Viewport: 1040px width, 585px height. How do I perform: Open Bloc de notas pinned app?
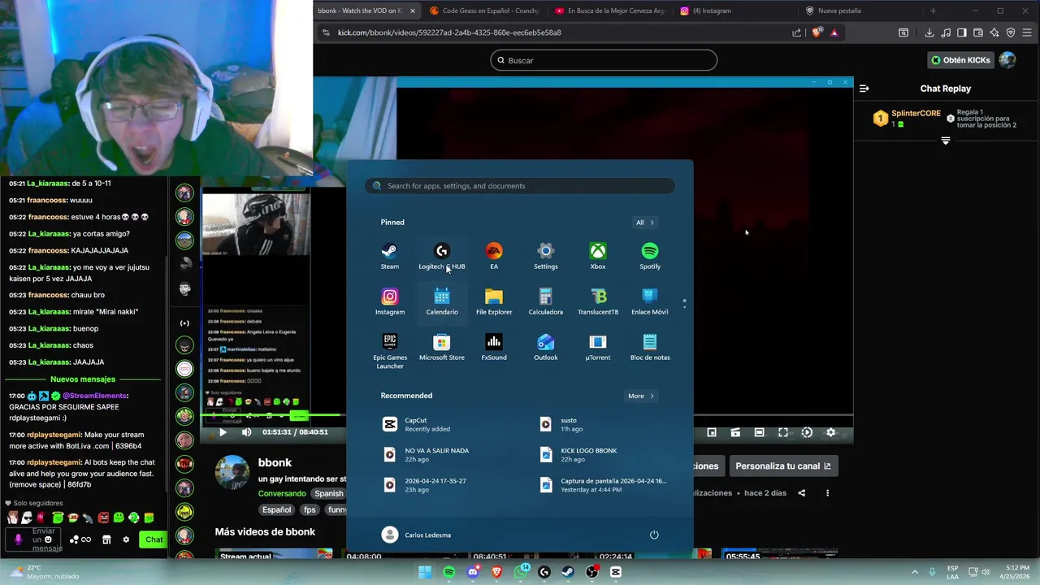click(650, 347)
